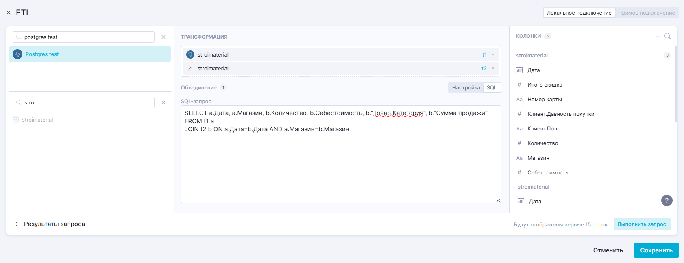Image resolution: width=684 pixels, height=263 pixels.
Task: Switch to the SQL tab
Action: tap(492, 87)
